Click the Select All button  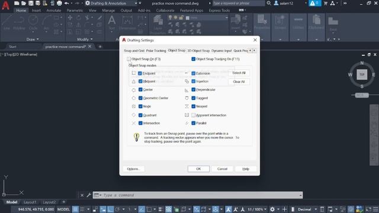[x=239, y=73]
